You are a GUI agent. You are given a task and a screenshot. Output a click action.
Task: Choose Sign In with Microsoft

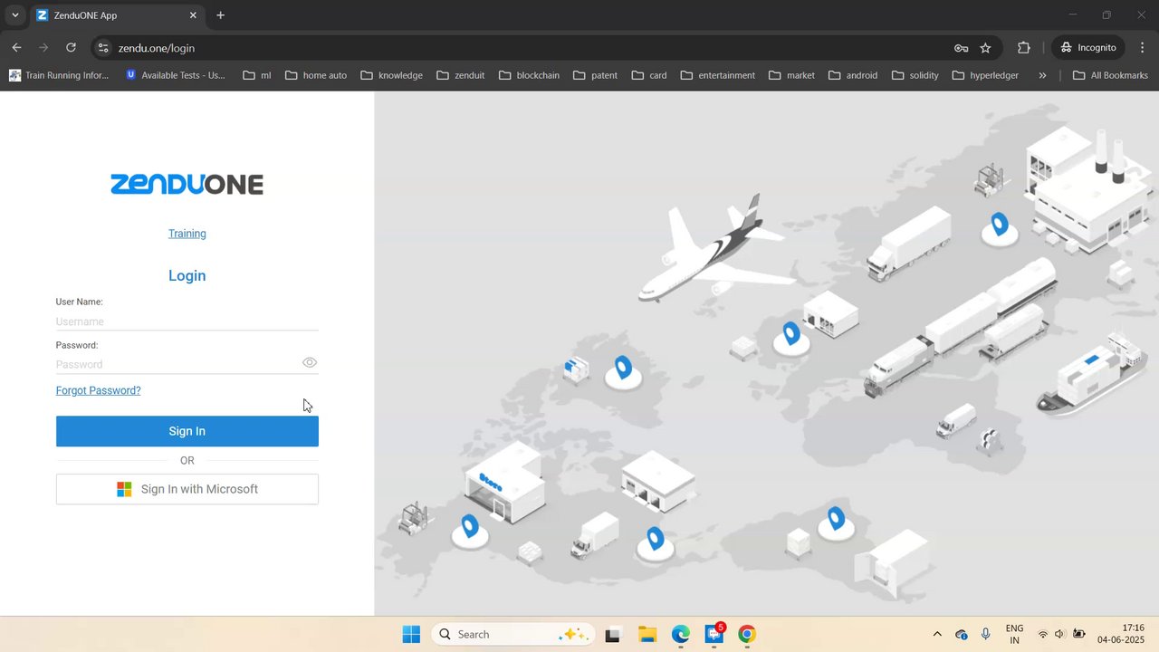point(187,489)
